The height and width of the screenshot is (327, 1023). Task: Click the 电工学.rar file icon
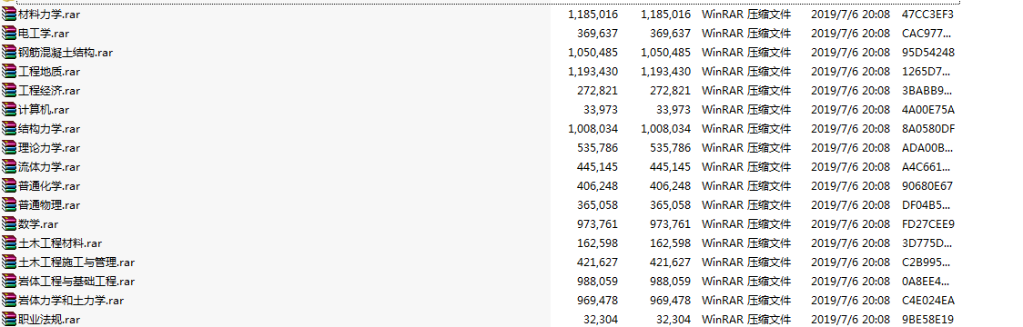(9, 34)
